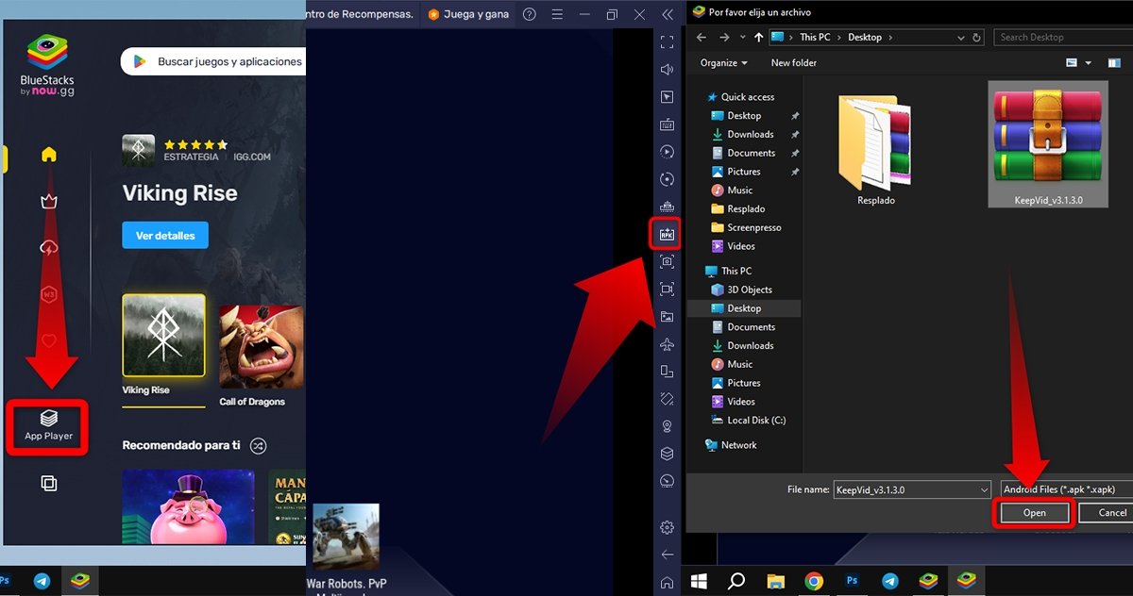Image resolution: width=1133 pixels, height=596 pixels.
Task: Open File Explorer from taskbar
Action: [x=775, y=581]
